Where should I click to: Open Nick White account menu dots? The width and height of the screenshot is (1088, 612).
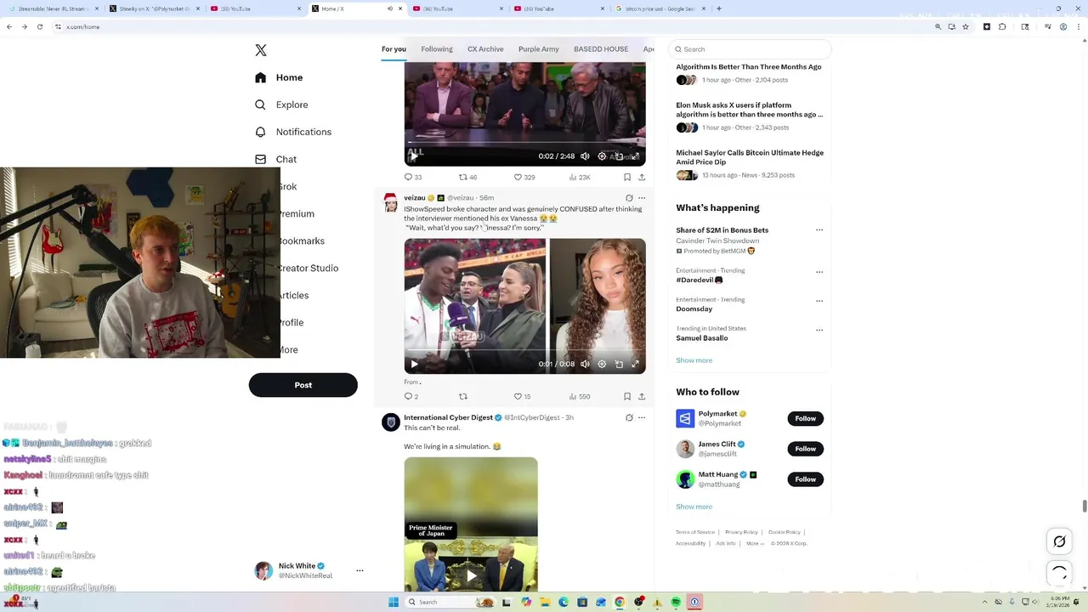(360, 570)
